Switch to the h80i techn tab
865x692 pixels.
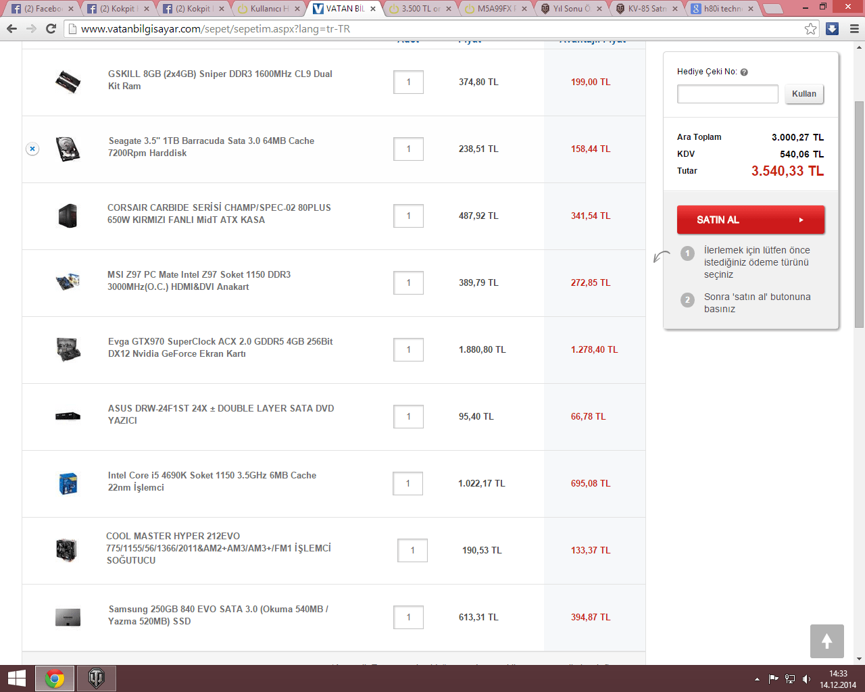pos(722,9)
